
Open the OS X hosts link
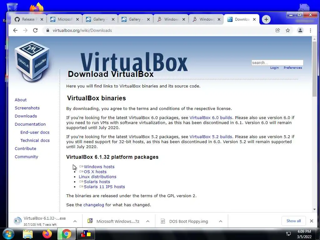[x=95, y=172]
